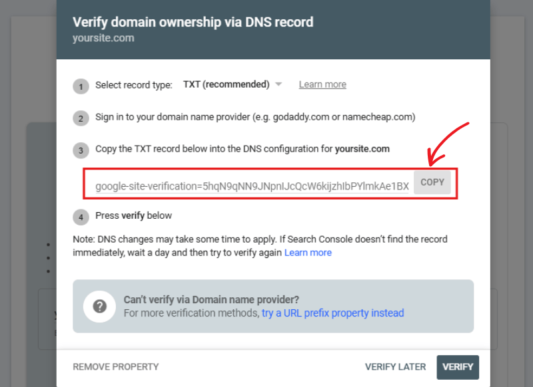Click the step 4 number circle
Viewport: 533px width, 387px height.
click(x=81, y=217)
